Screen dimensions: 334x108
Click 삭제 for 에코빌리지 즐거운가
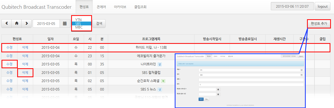click(25, 56)
